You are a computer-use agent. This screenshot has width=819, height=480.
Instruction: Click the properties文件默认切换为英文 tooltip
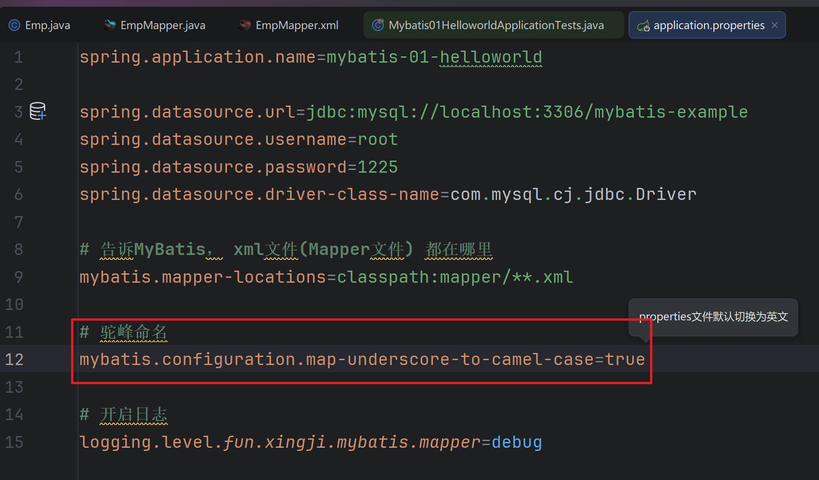pyautogui.click(x=713, y=317)
